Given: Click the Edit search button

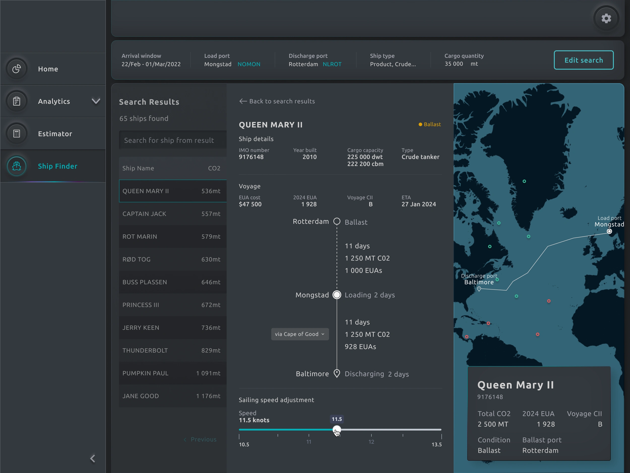Looking at the screenshot, I should click(x=583, y=60).
